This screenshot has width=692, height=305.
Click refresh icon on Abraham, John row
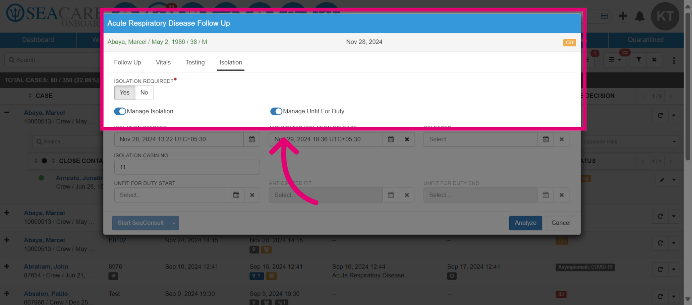660,269
